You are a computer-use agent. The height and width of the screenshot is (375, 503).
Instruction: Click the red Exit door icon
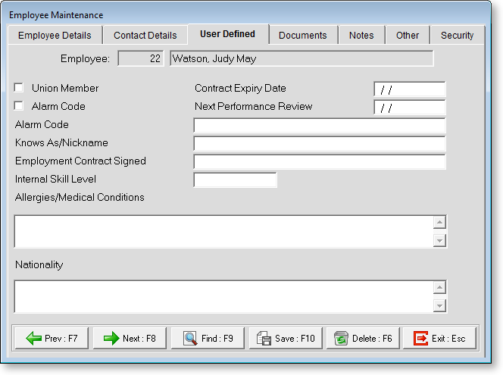[420, 339]
